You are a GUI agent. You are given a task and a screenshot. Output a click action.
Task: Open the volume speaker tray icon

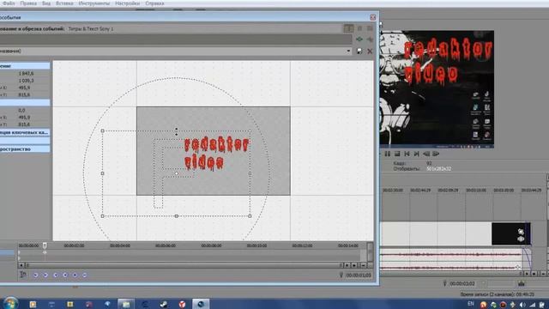click(x=522, y=305)
